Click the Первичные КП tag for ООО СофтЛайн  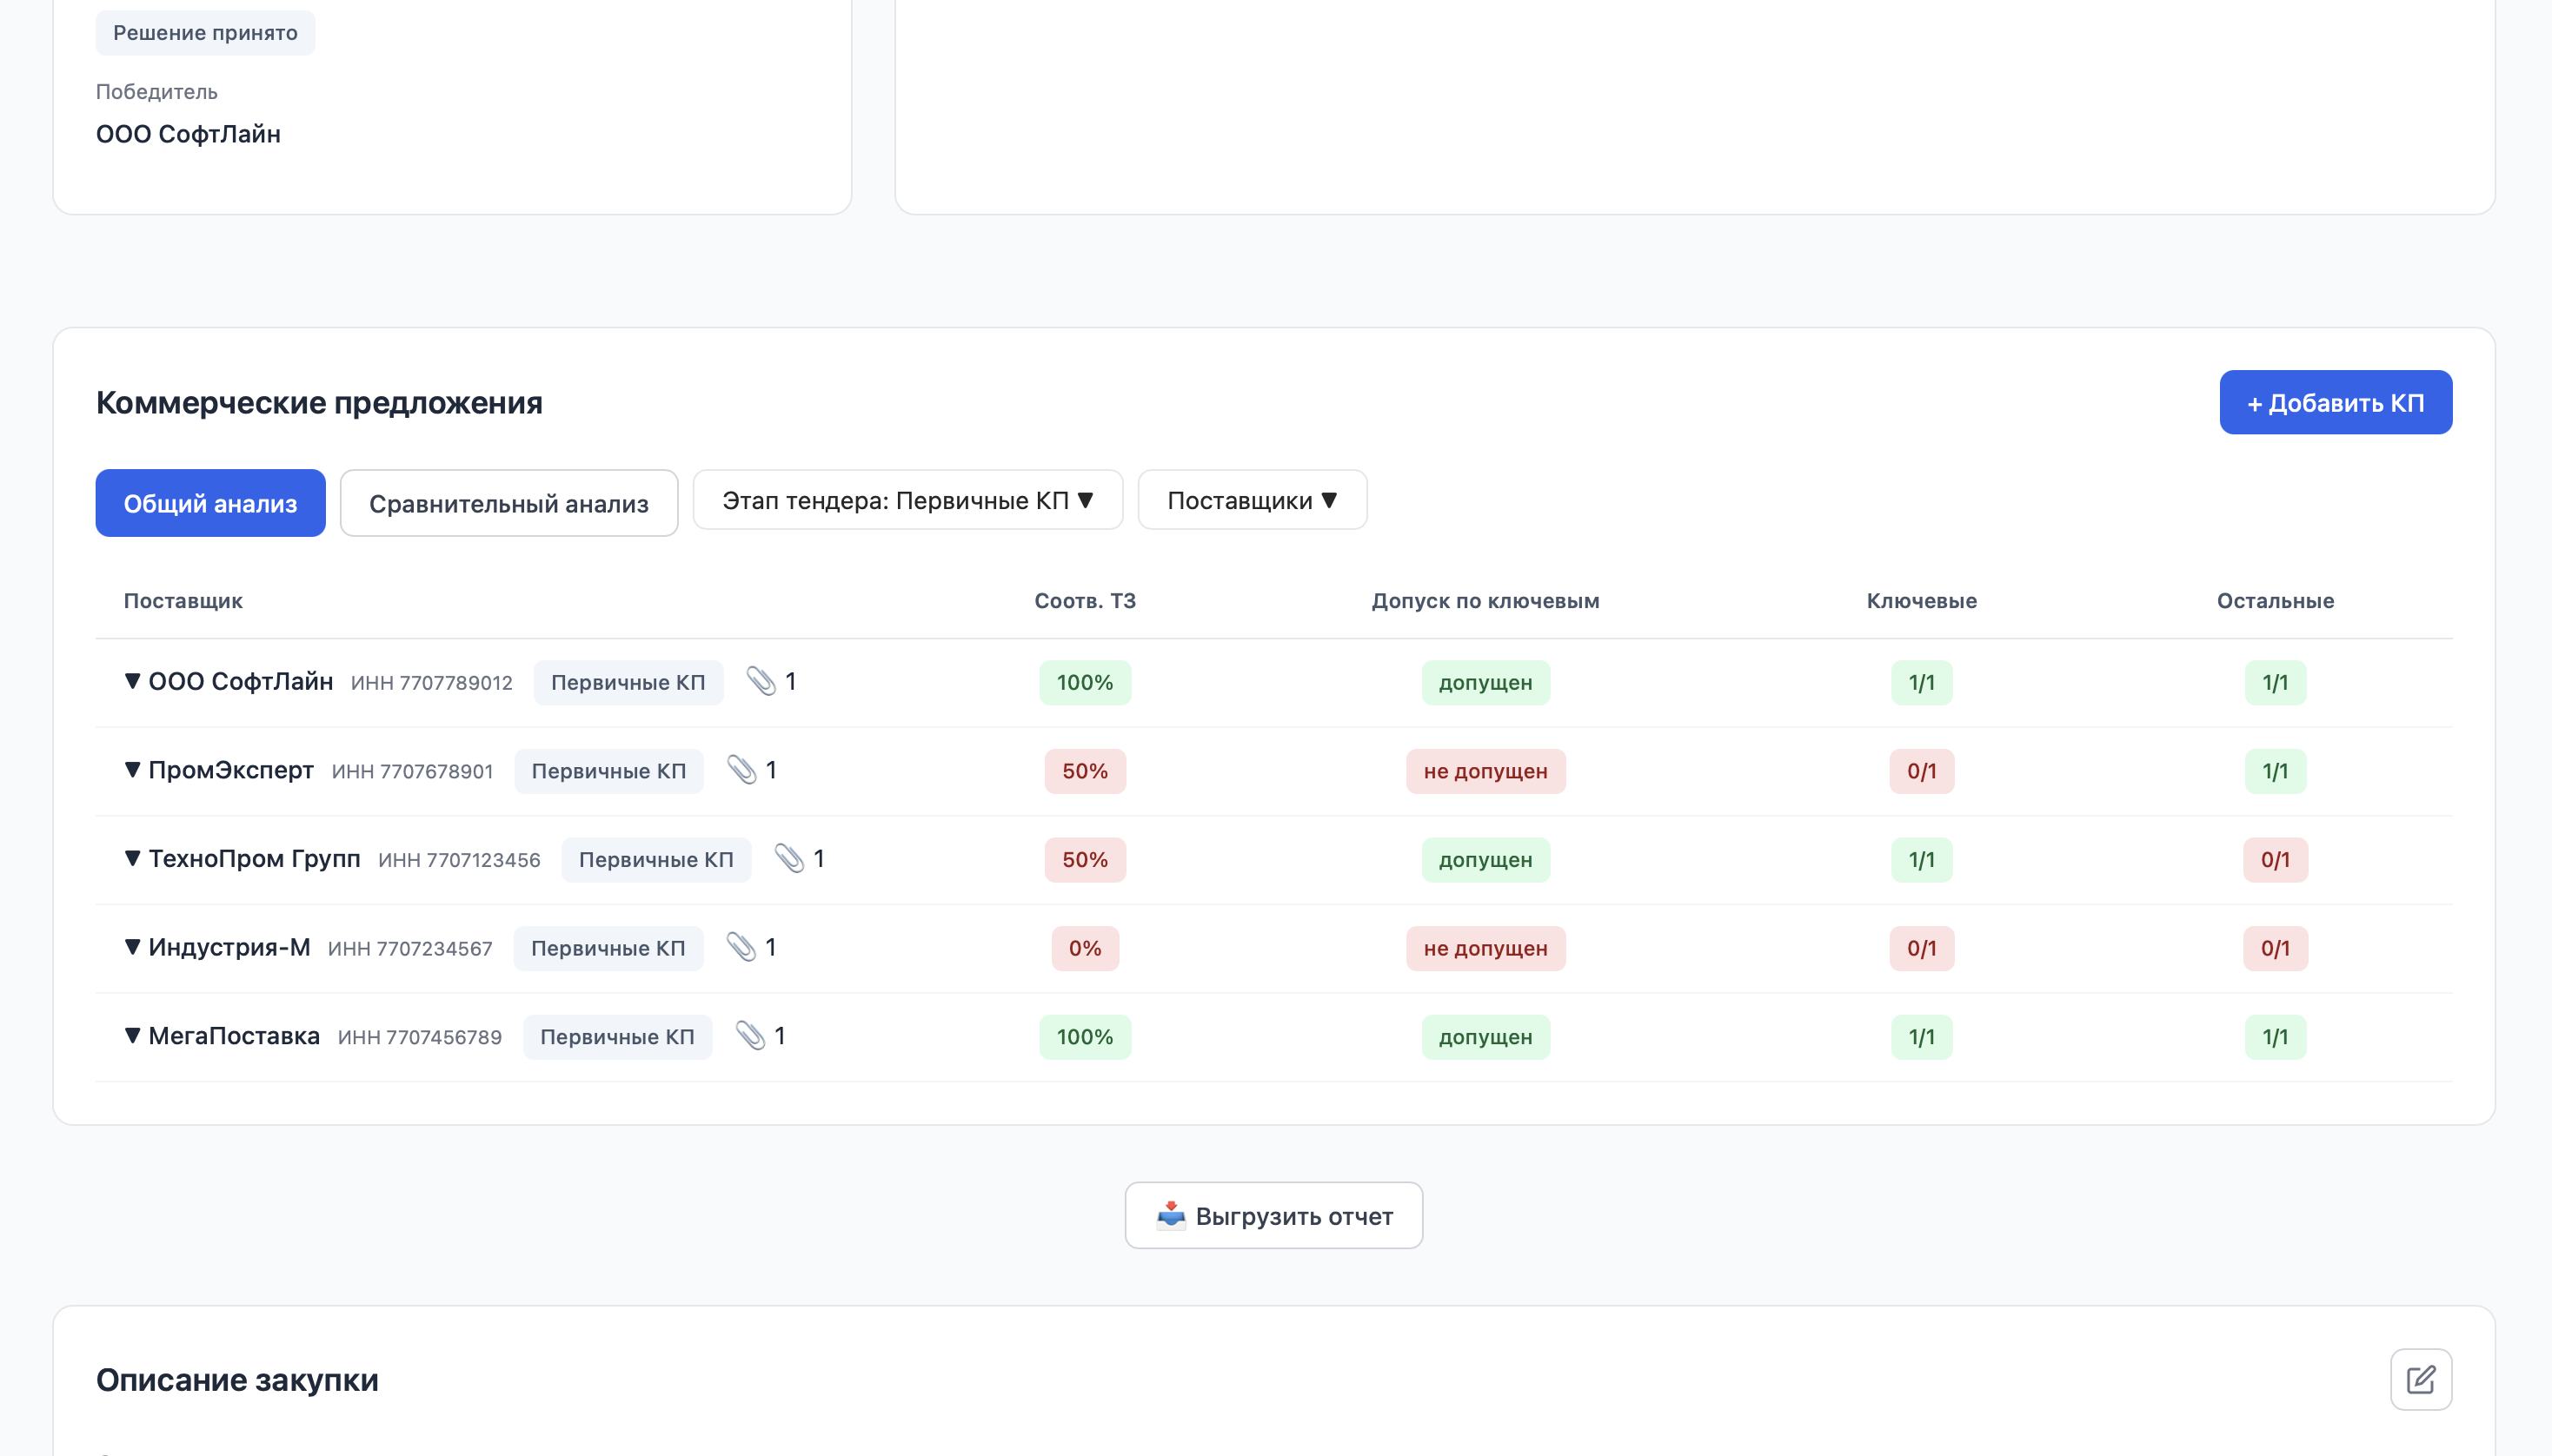pyautogui.click(x=628, y=682)
